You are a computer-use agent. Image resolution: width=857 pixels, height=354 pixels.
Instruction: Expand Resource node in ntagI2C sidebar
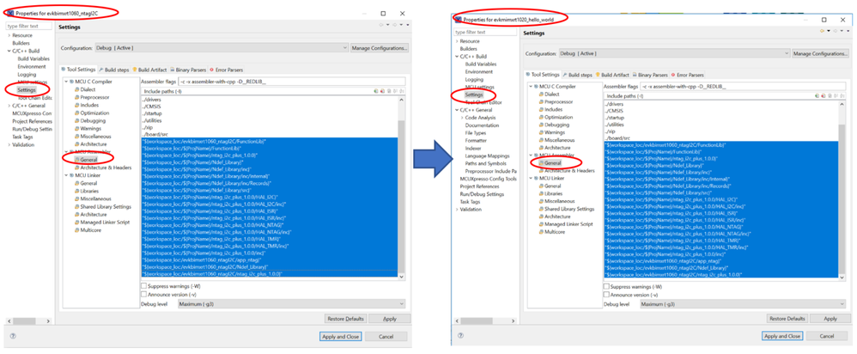coord(9,35)
